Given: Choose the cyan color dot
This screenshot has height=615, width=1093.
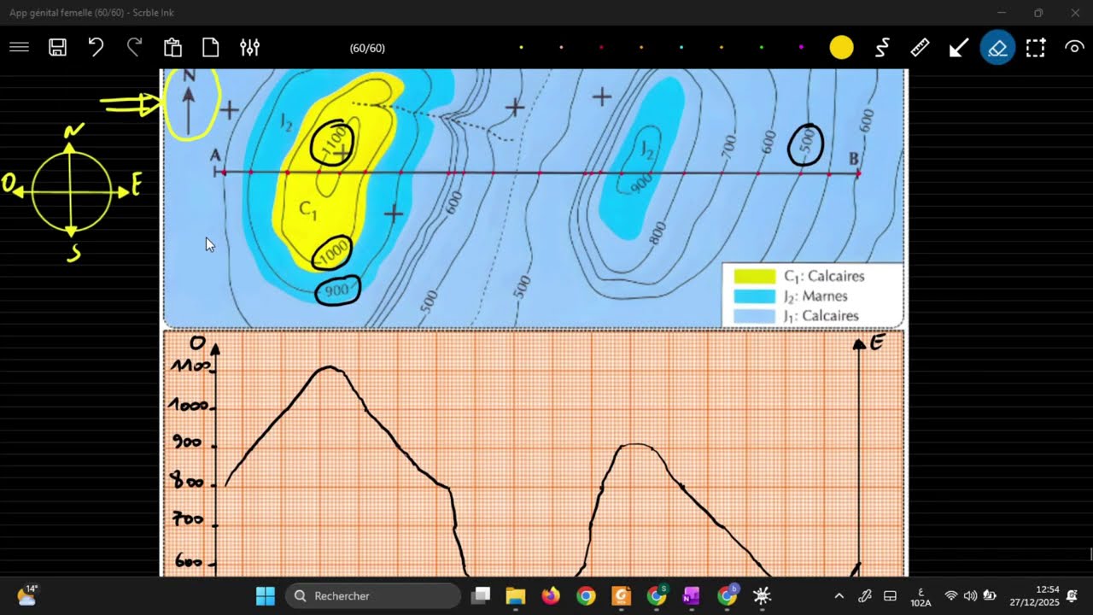Looking at the screenshot, I should (x=681, y=48).
